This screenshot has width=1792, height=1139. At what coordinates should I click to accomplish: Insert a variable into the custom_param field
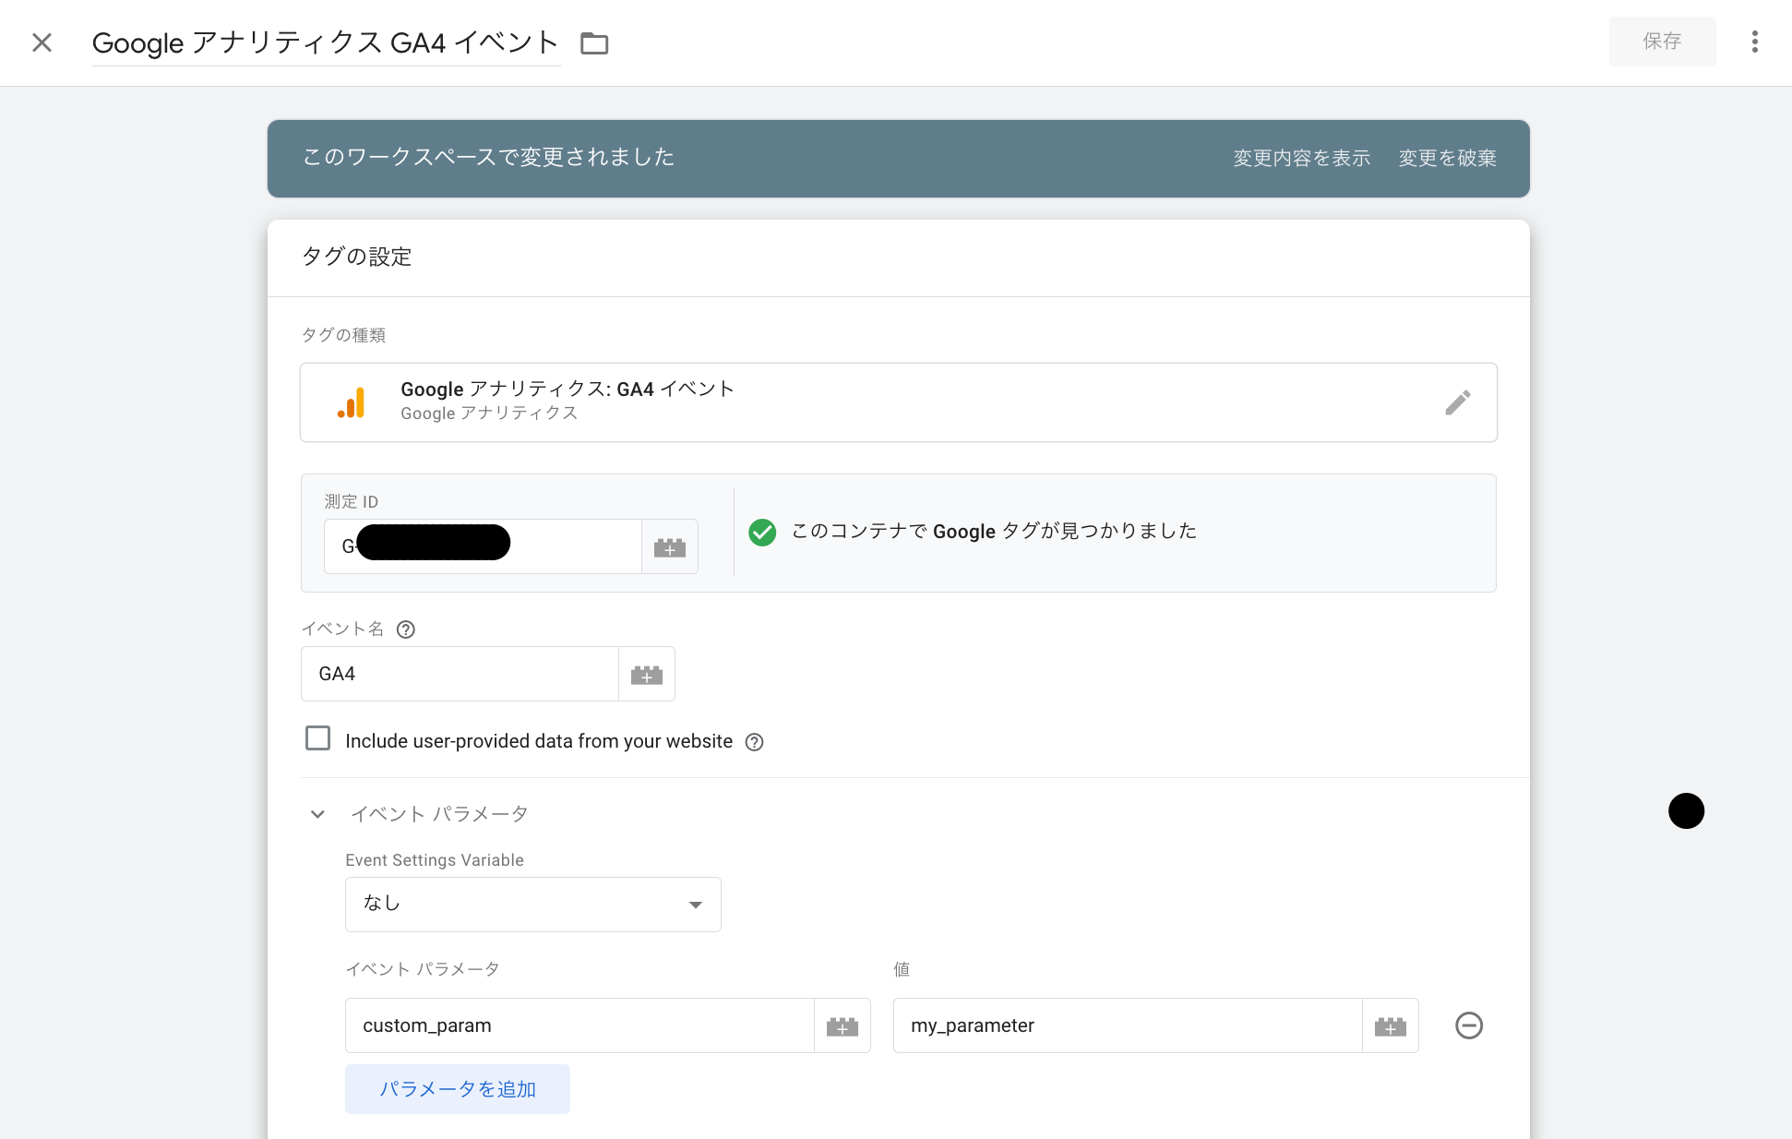[x=842, y=1025]
